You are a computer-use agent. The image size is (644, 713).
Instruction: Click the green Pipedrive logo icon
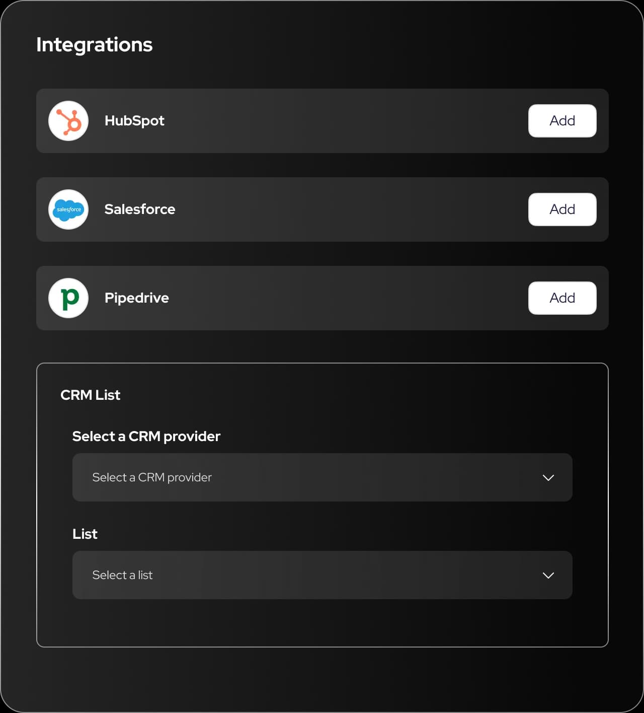(x=68, y=298)
